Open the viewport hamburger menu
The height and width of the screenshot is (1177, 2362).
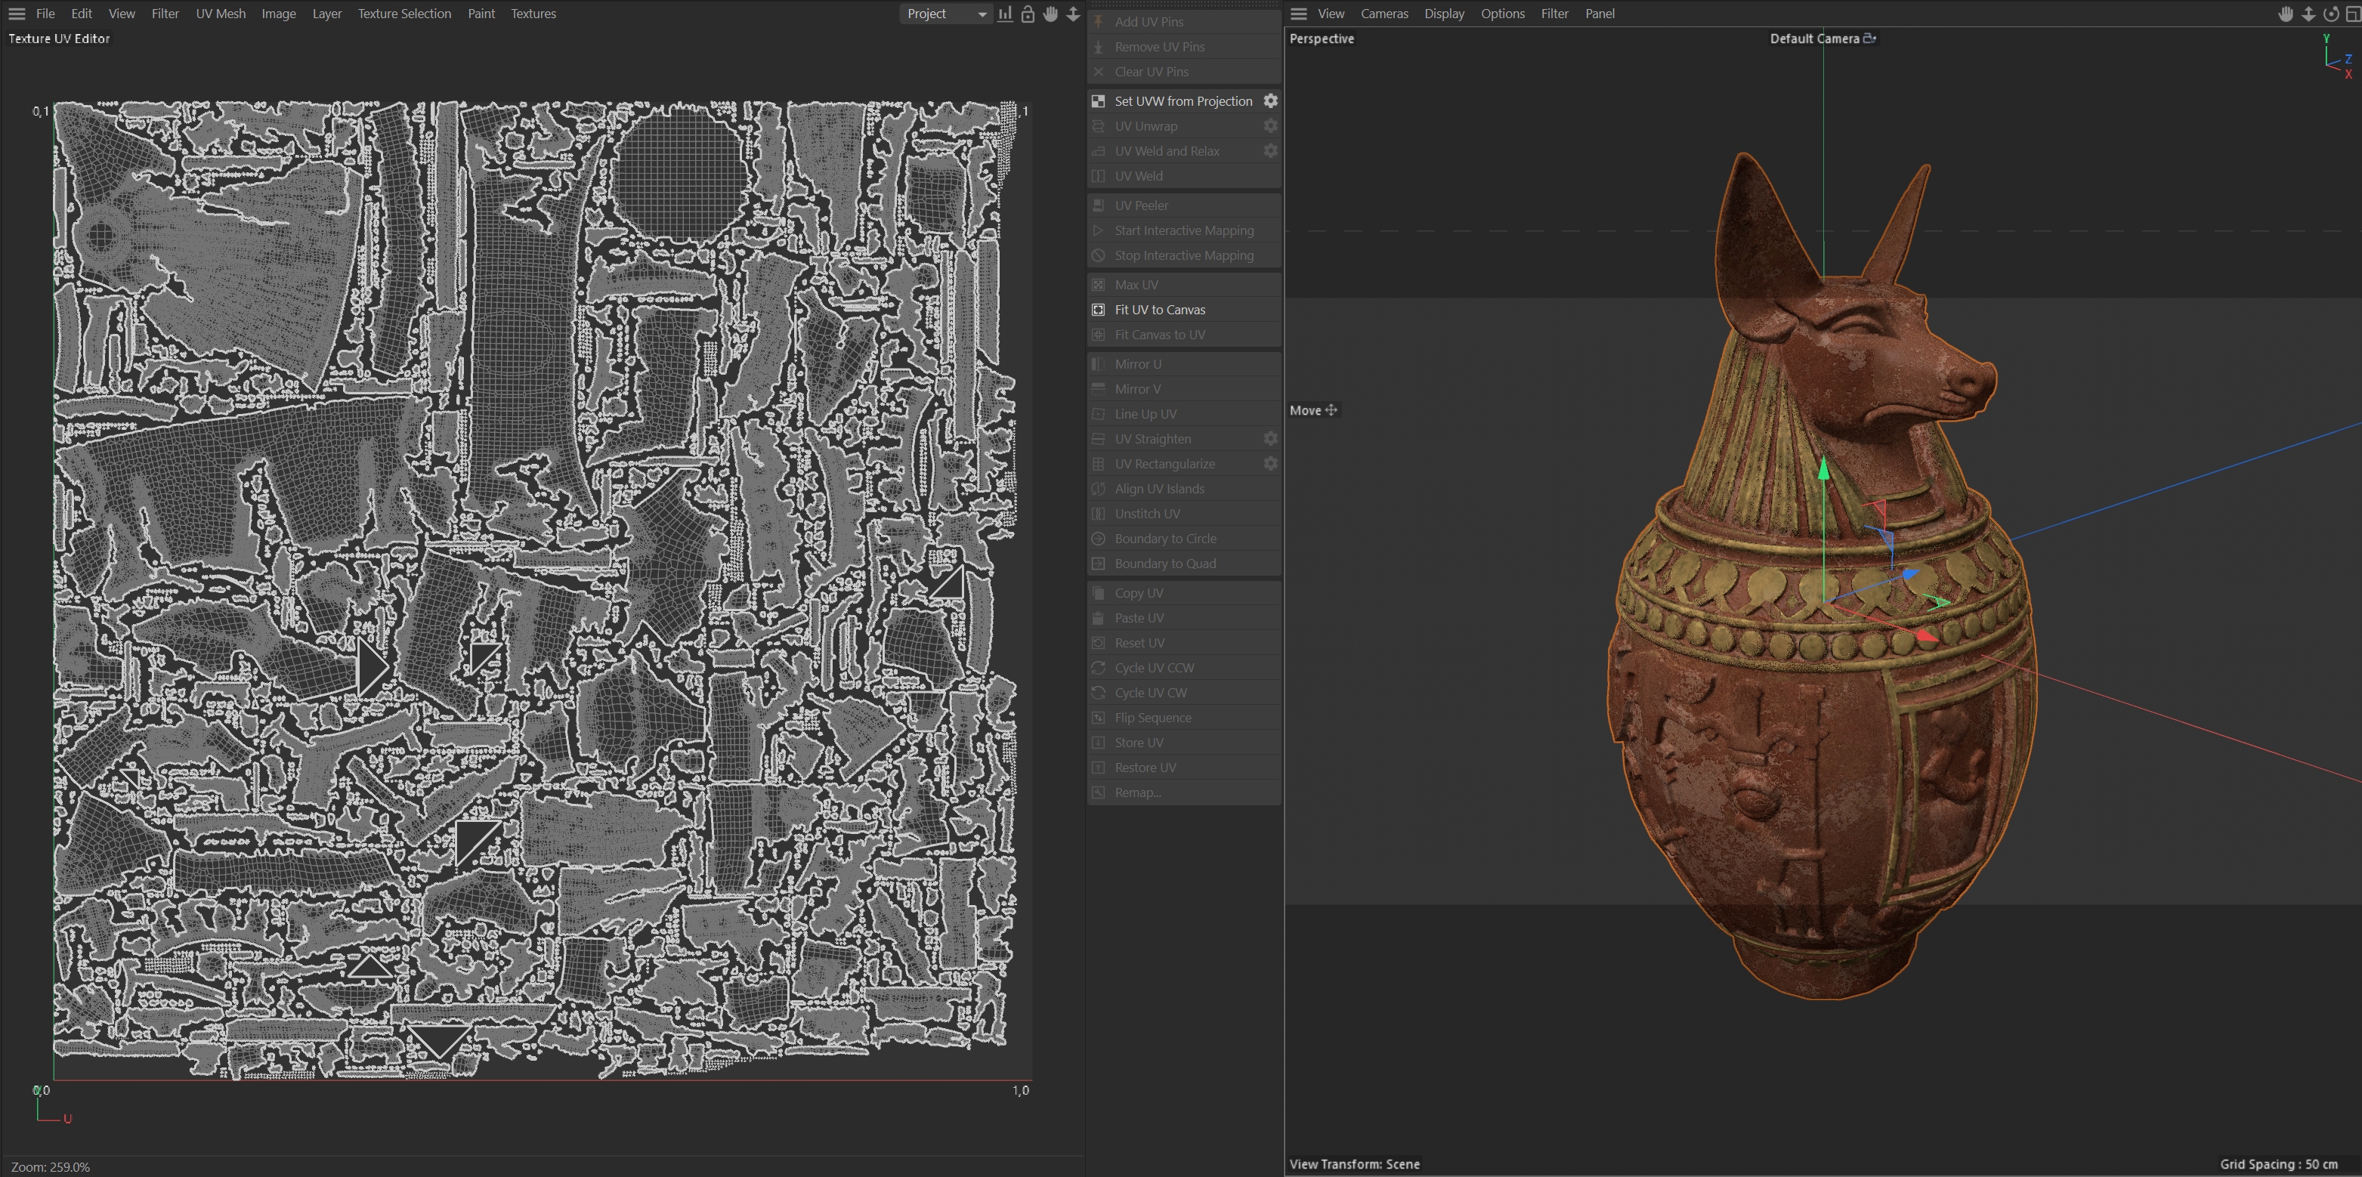pos(1298,14)
